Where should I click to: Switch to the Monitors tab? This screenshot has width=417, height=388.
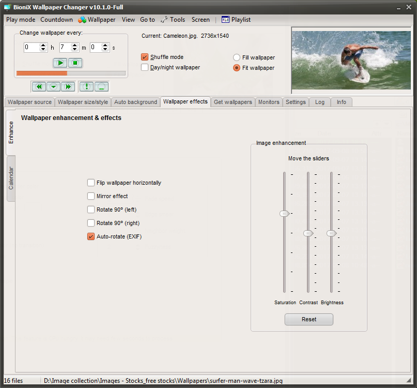[x=269, y=102]
